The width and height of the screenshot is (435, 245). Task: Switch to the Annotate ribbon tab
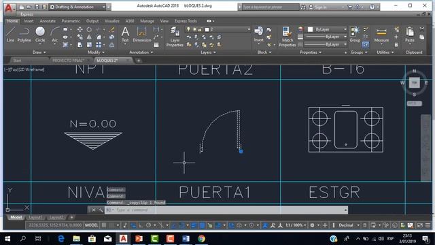pos(48,21)
